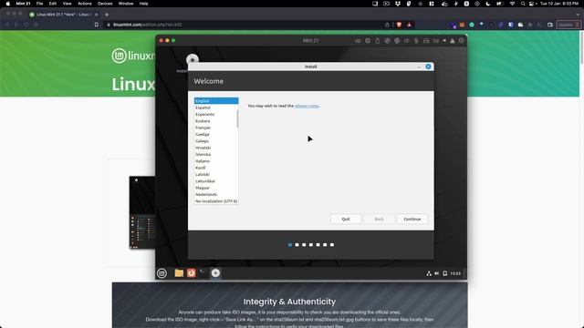Open the VM settings gear icon
Image resolution: width=584 pixels, height=328 pixels.
pos(462,40)
